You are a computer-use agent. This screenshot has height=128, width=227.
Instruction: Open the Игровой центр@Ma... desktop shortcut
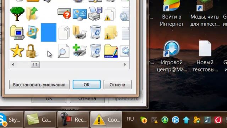click(172, 56)
